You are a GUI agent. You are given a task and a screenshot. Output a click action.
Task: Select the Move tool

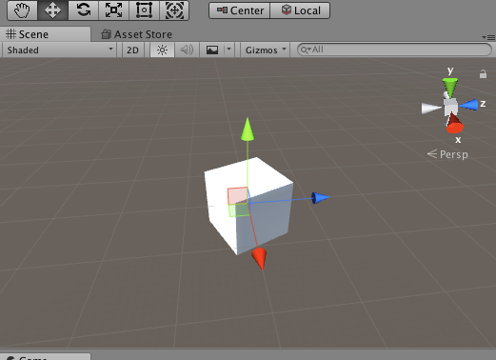pos(52,10)
